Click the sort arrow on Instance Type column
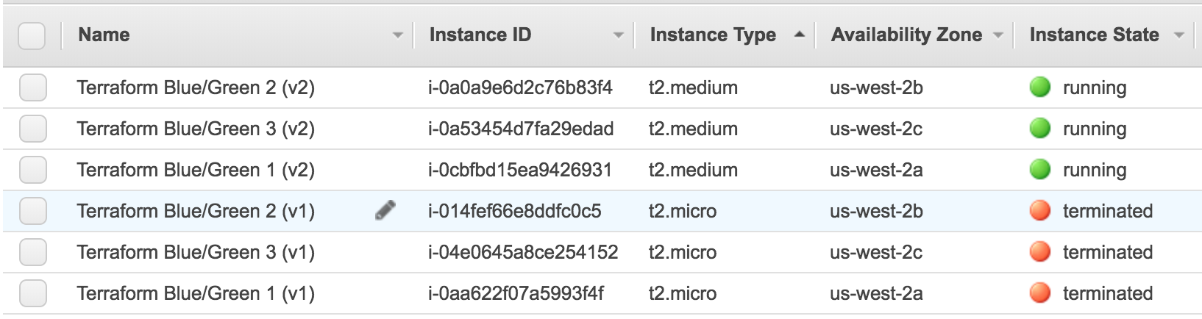Screen dimensions: 1202x319 click(x=800, y=35)
